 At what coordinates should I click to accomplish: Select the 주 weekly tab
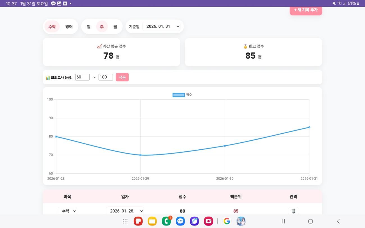pyautogui.click(x=102, y=26)
